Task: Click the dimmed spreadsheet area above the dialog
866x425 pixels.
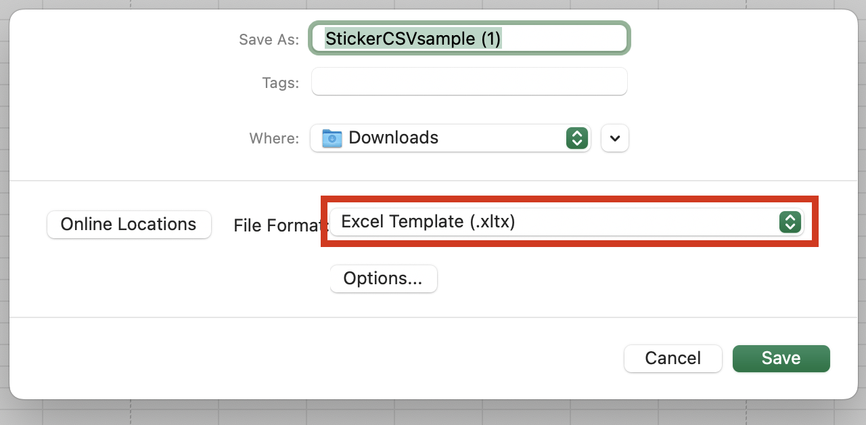Action: pyautogui.click(x=433, y=4)
